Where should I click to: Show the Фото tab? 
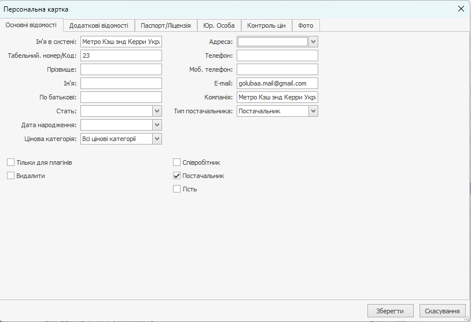(x=306, y=25)
